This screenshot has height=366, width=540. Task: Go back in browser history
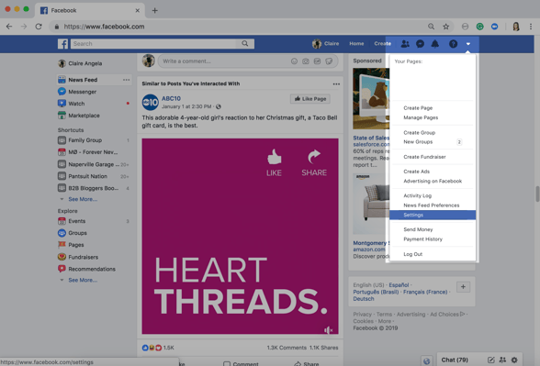pyautogui.click(x=9, y=27)
